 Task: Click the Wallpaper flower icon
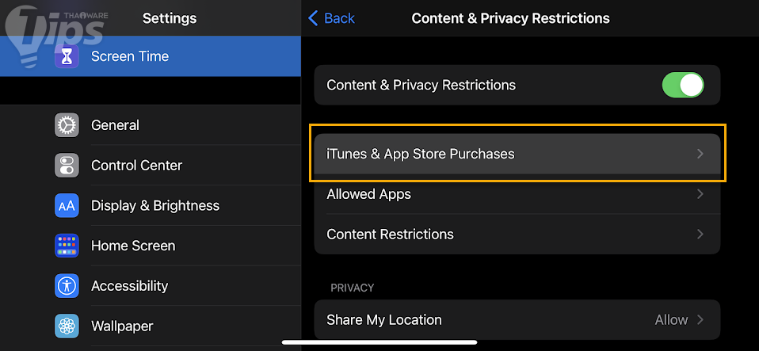point(67,326)
